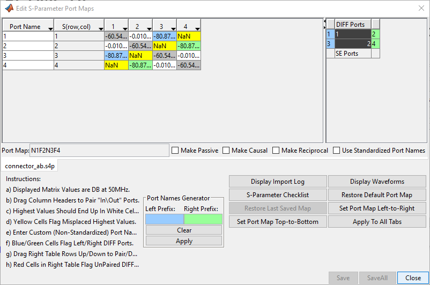Open the S-Parameter Checklist
This screenshot has width=430, height=285.
tap(278, 195)
